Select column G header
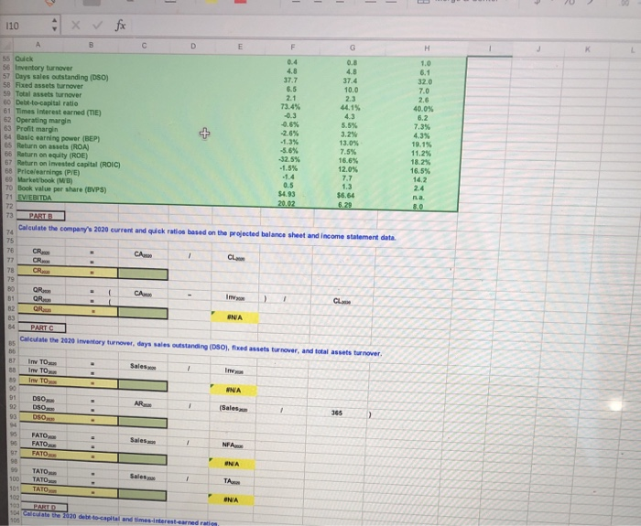641x526 pixels. [353, 48]
